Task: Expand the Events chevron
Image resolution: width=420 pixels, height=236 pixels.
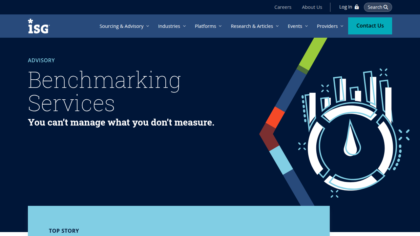Action: tap(306, 26)
